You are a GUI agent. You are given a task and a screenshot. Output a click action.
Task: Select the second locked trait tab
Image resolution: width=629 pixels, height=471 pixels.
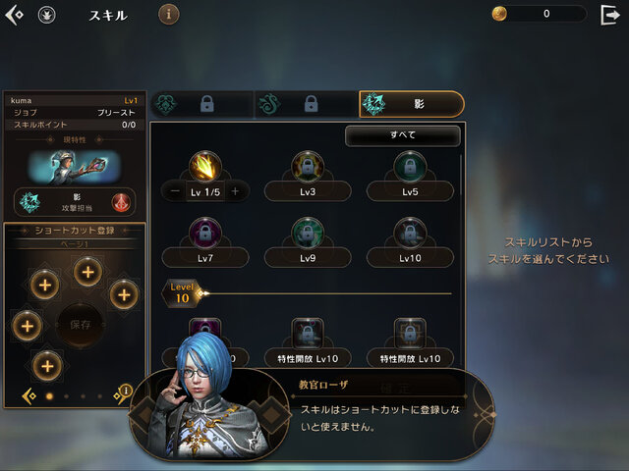coord(307,104)
